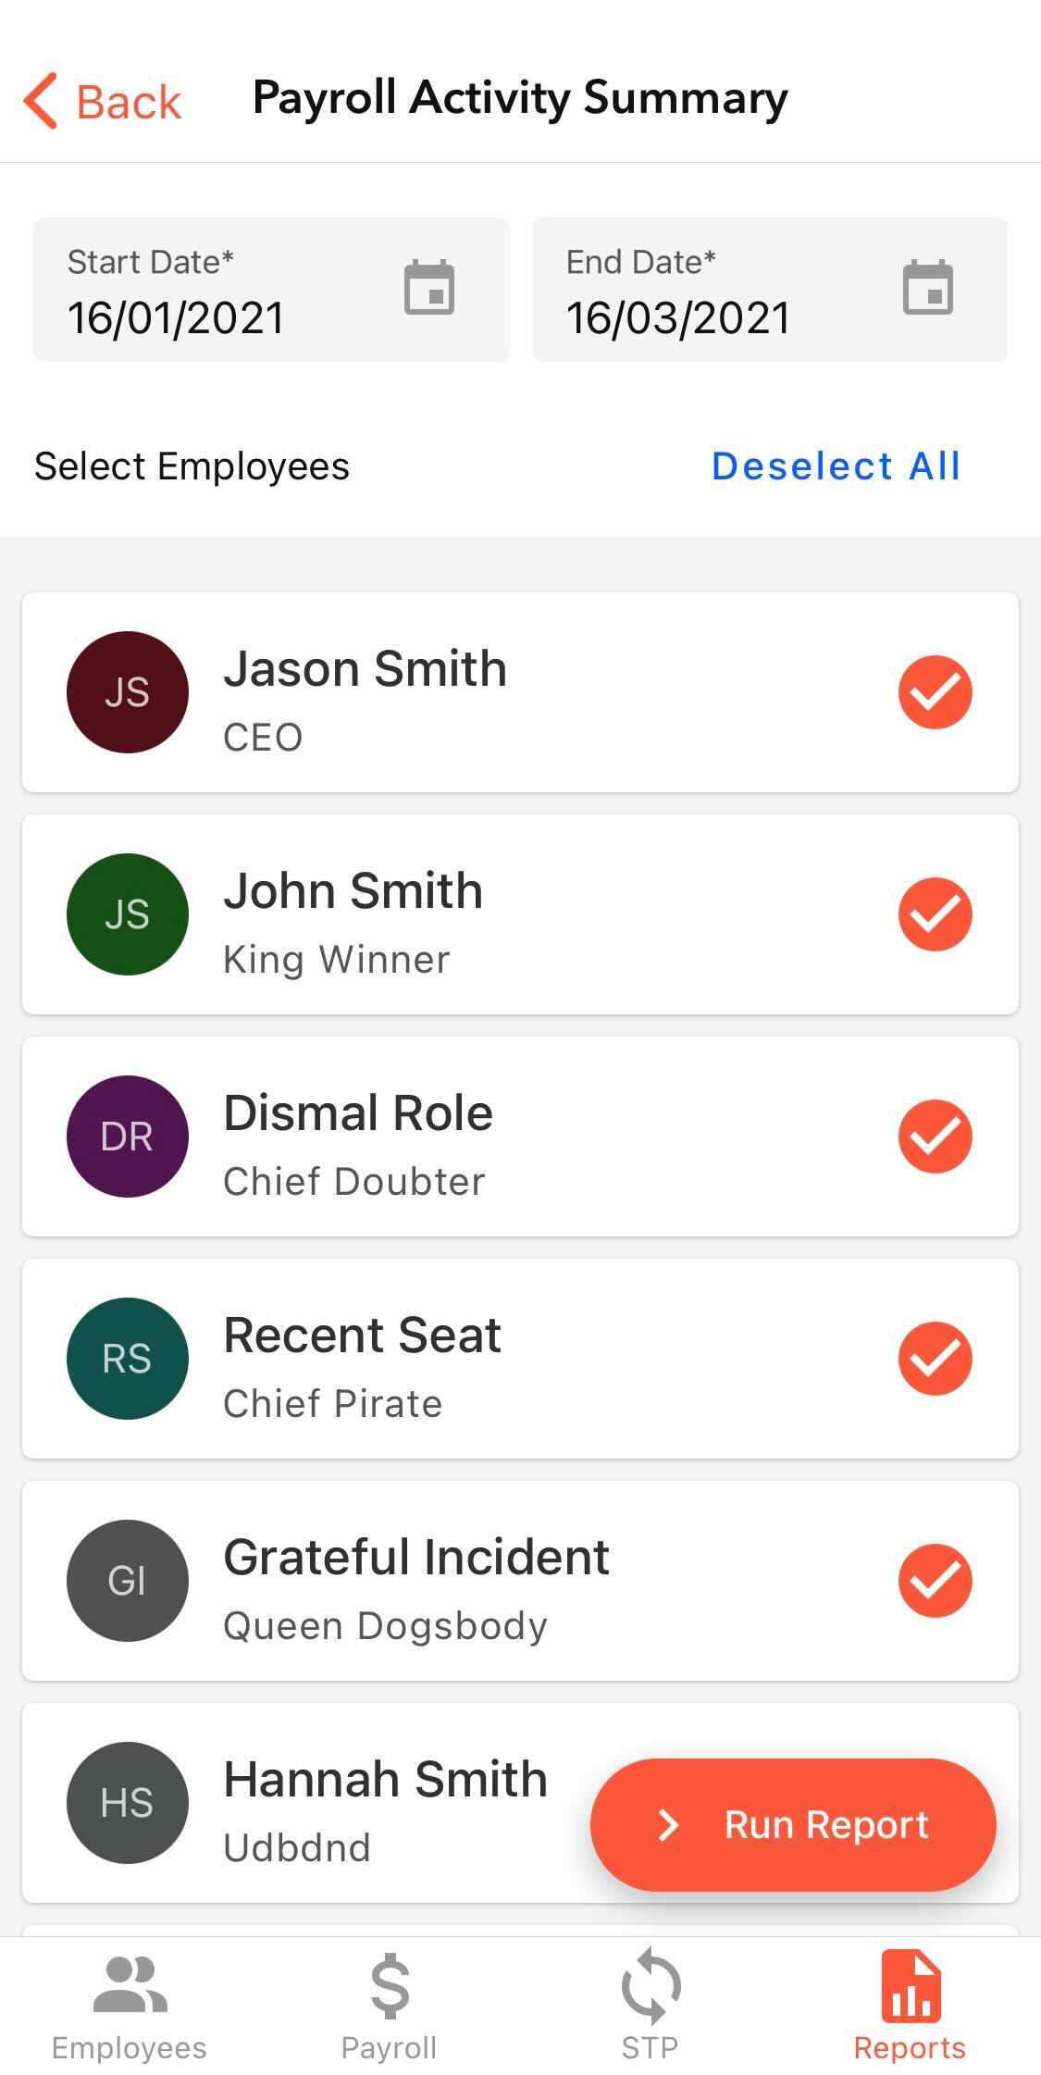Toggle Grateful Incident's checkmark off
1041x2075 pixels.
click(x=935, y=1581)
